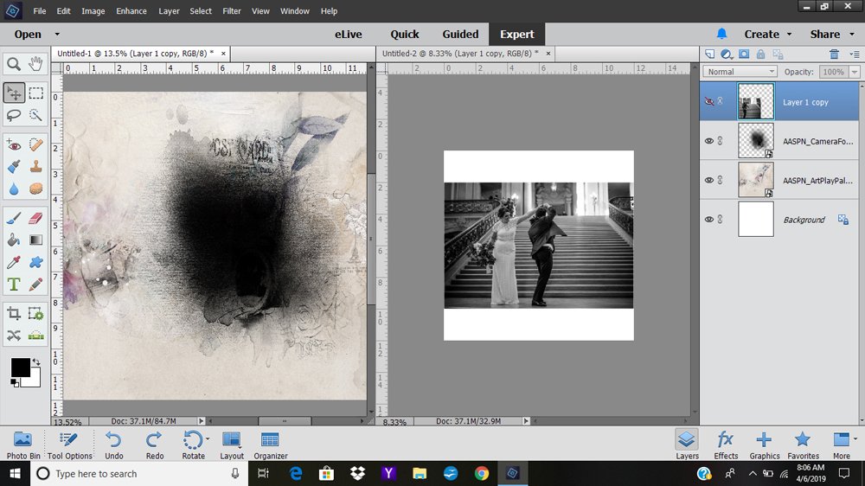Screen dimensions: 865x486
Task: Open Untitled-2 status bar info arrow
Action: [x=526, y=421]
